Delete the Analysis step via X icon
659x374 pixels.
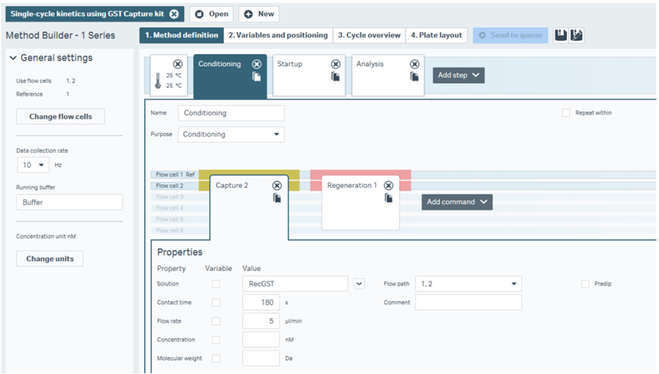click(415, 64)
